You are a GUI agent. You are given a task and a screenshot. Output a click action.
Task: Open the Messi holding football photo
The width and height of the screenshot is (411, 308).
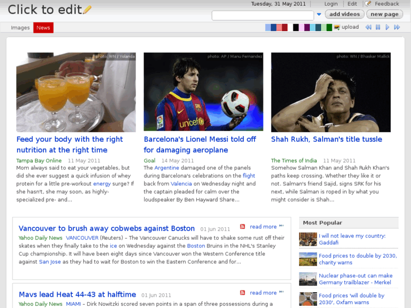[204, 92]
